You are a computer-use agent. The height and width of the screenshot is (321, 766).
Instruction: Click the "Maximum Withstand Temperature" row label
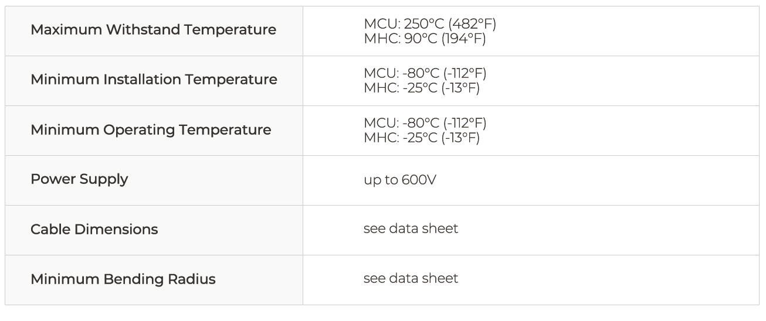pos(153,30)
